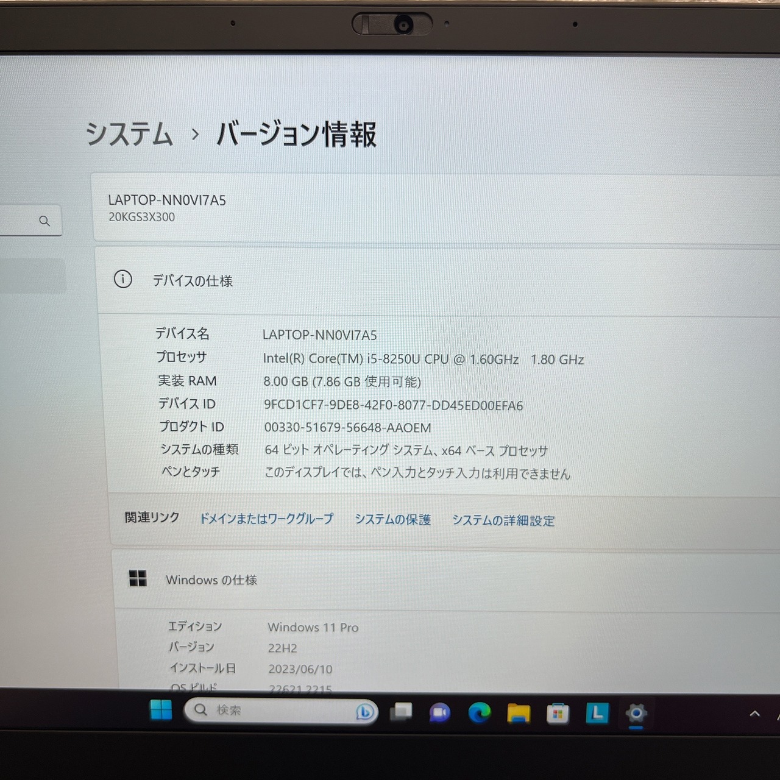The height and width of the screenshot is (780, 780).
Task: Collapse the Windows の仕様 section header
Action: [447, 580]
